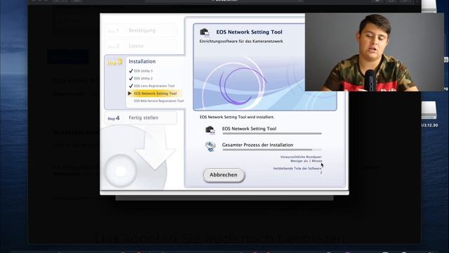The height and width of the screenshot is (253, 449).
Task: Click 'EOS Network Setting Tool wird installiert.' status text
Action: click(237, 117)
